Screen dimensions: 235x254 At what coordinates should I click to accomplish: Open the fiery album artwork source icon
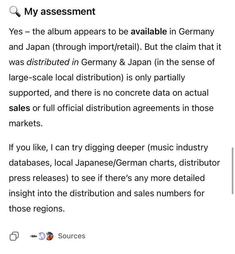coord(50,236)
